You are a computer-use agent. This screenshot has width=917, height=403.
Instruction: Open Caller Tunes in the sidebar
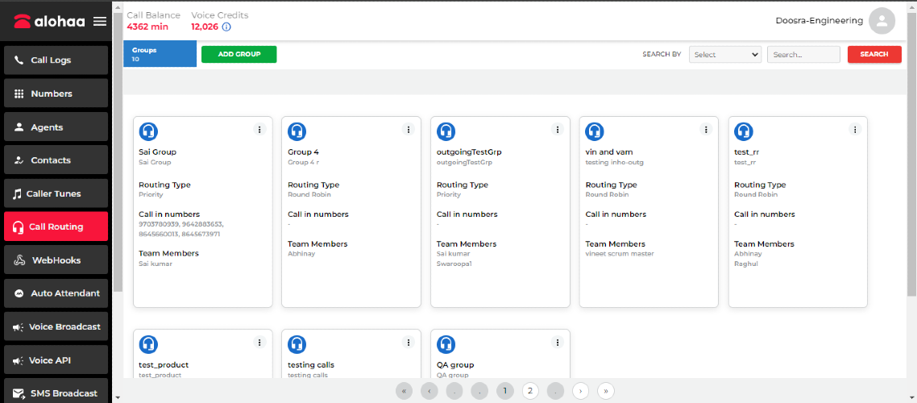(56, 193)
